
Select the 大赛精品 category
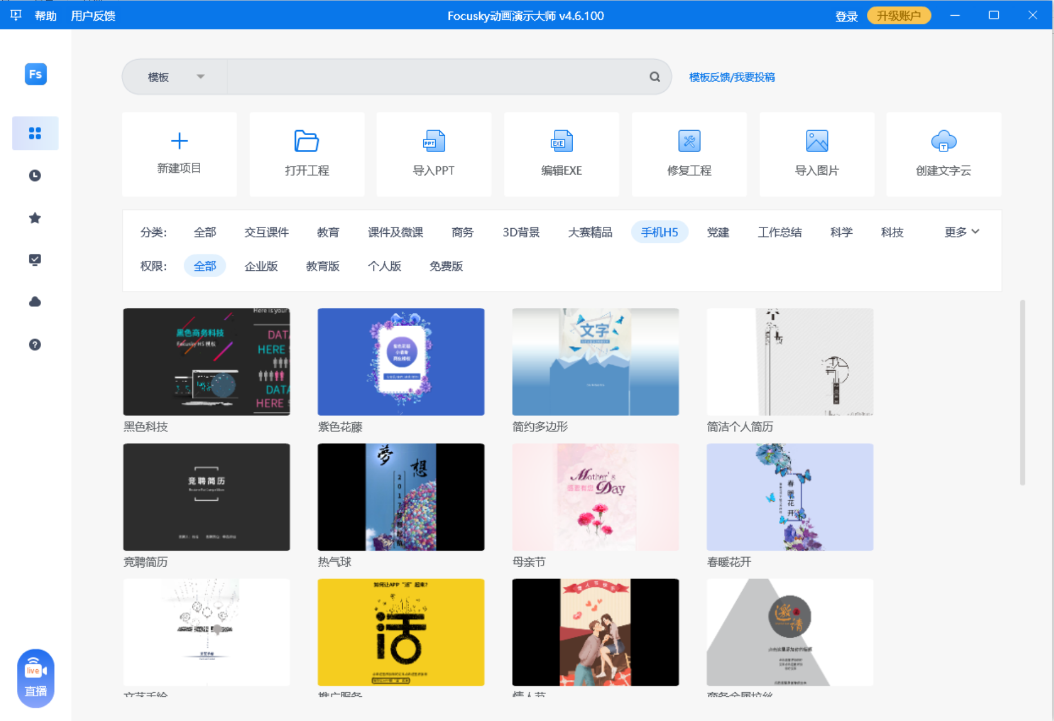(590, 232)
